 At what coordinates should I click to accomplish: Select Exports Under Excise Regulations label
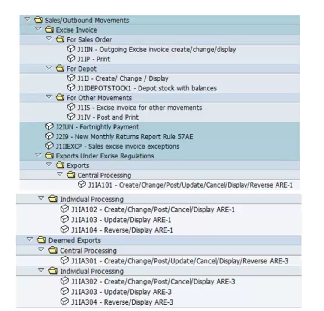105,156
